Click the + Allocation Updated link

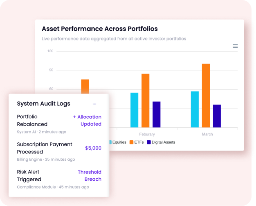(87, 120)
